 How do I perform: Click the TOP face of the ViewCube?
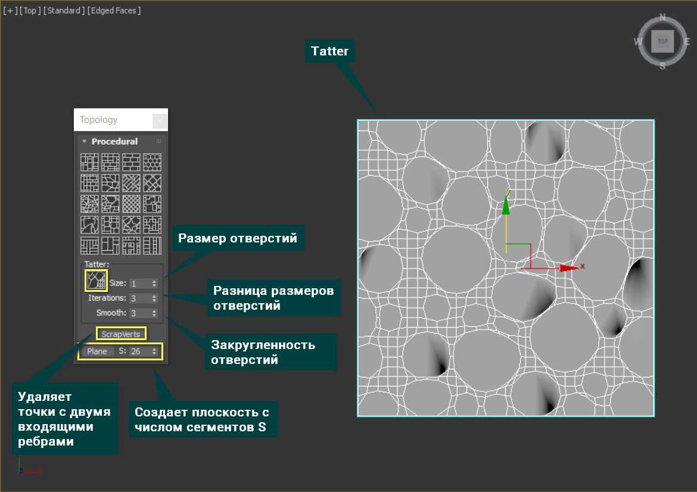coord(662,42)
